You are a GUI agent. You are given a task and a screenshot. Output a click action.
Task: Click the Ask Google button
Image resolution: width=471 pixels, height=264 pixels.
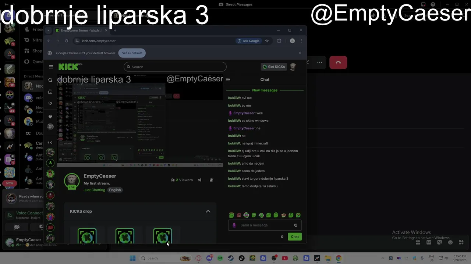click(249, 41)
